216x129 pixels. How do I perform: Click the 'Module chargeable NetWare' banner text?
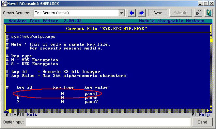click(172, 21)
